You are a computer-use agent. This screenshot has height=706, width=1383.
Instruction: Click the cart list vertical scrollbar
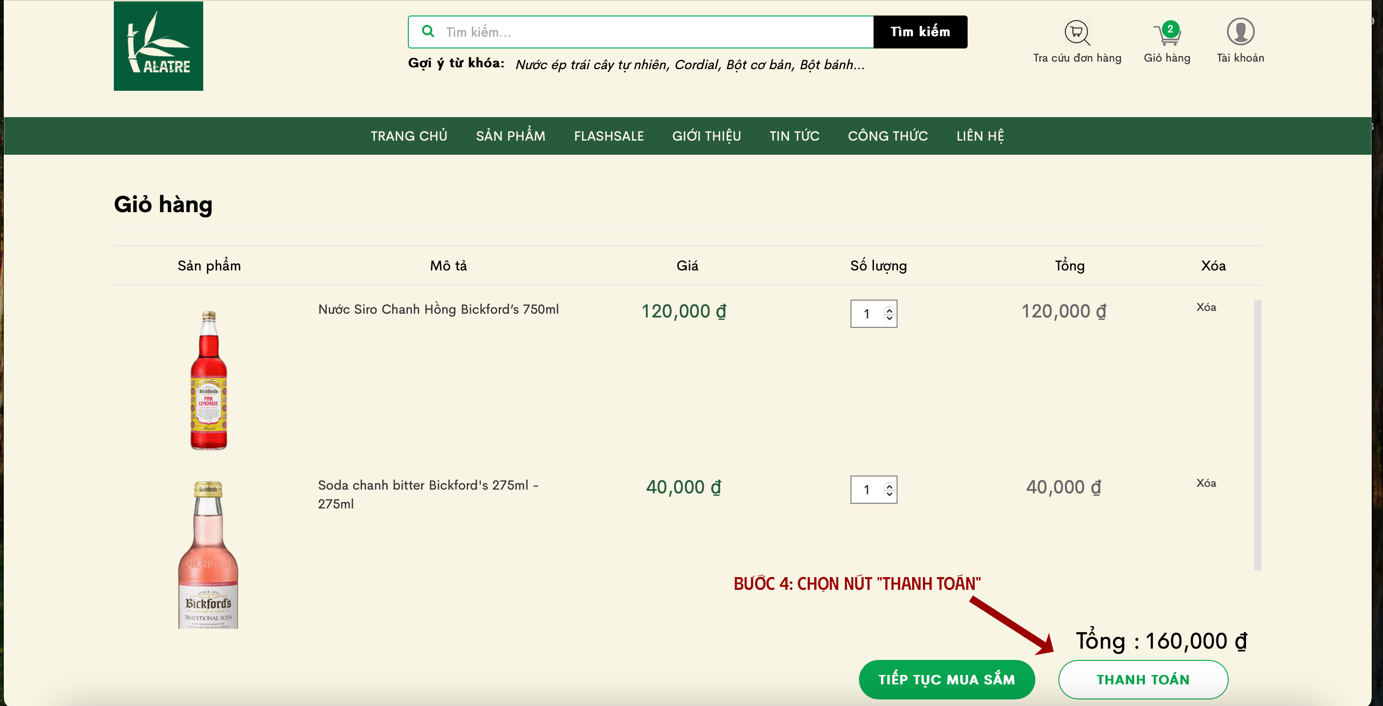(1257, 435)
